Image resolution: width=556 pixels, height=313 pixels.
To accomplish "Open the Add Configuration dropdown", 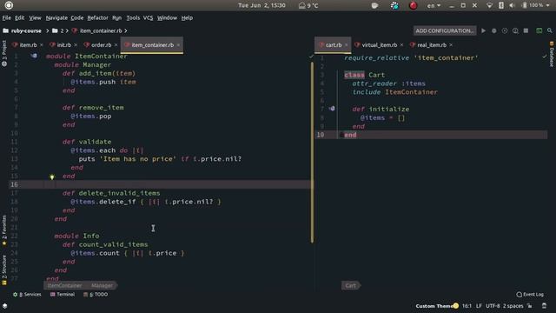I will click(x=445, y=31).
